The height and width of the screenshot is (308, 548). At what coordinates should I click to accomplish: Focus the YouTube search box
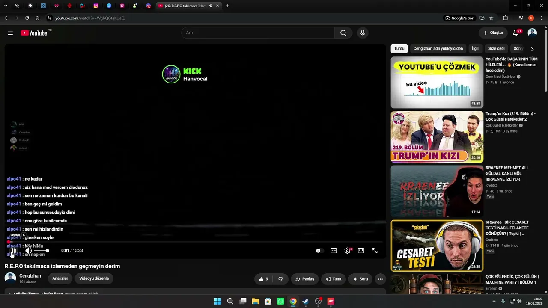click(258, 33)
